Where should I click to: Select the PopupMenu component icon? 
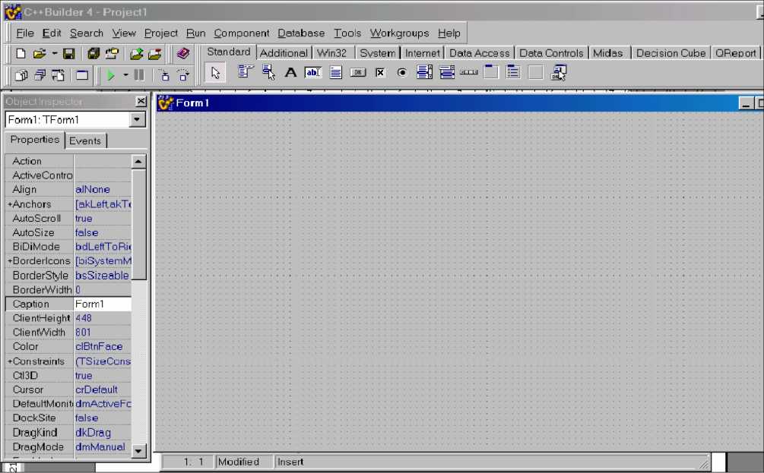268,73
